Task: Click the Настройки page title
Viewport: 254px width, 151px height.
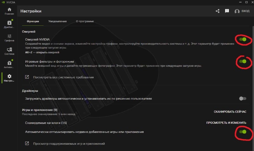Action: tap(31, 11)
